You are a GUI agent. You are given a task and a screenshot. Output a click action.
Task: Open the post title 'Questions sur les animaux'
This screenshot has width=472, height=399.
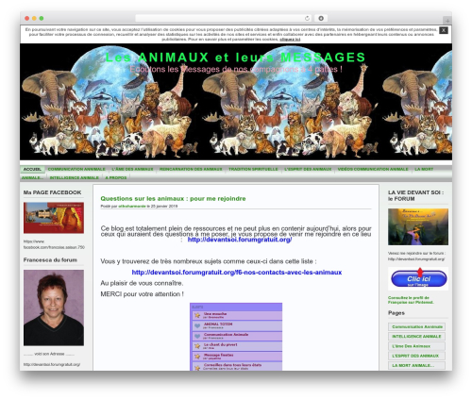pyautogui.click(x=173, y=198)
